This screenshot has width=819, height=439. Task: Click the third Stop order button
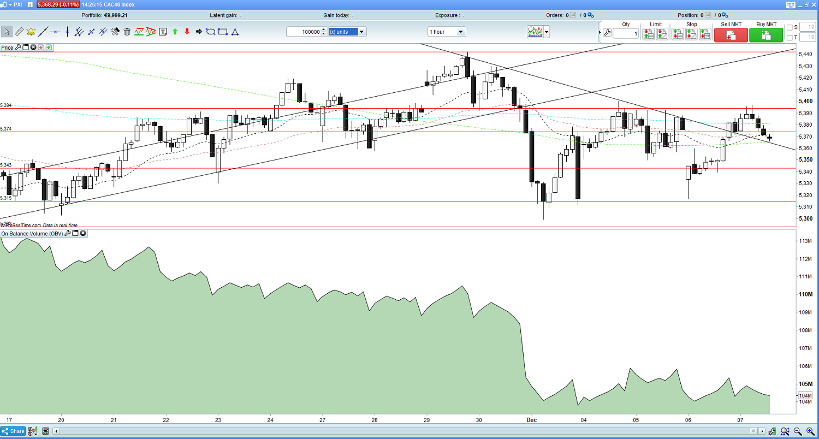tap(705, 34)
